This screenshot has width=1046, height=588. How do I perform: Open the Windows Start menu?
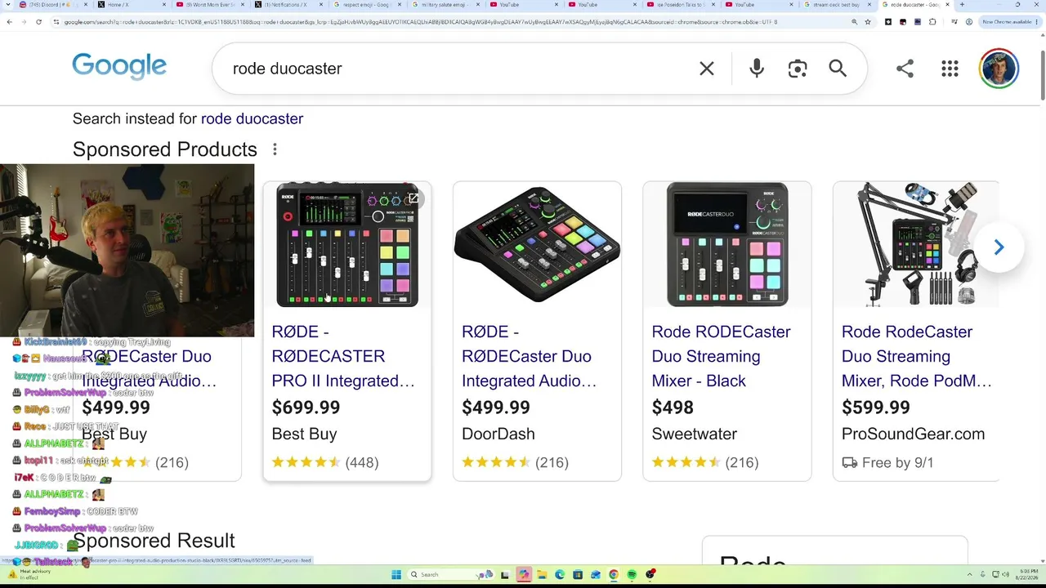click(x=396, y=574)
